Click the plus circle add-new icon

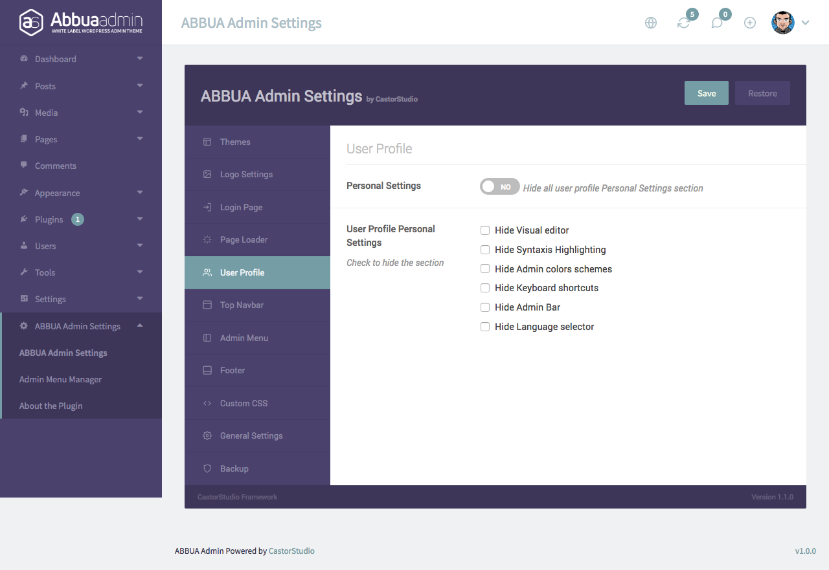750,23
